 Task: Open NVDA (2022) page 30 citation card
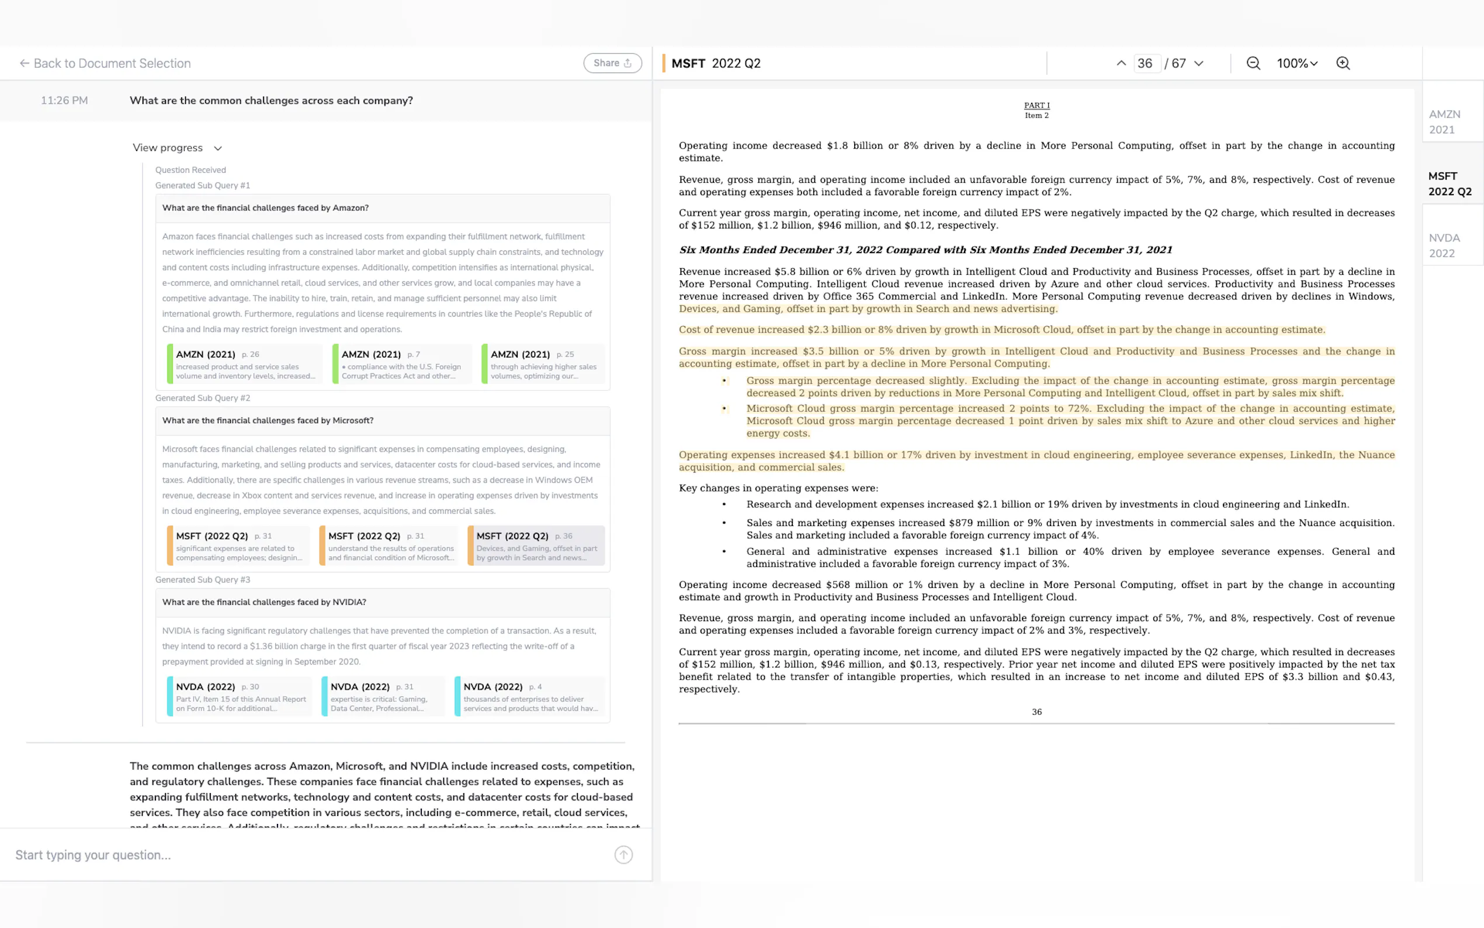(x=240, y=697)
